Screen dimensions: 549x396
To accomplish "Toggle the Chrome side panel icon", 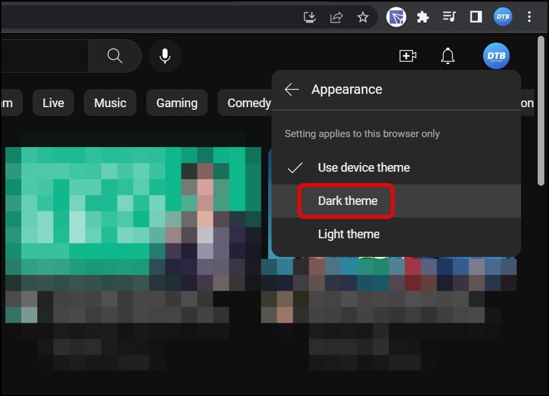I will [476, 17].
